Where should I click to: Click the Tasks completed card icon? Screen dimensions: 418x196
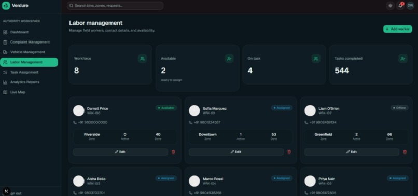403,59
